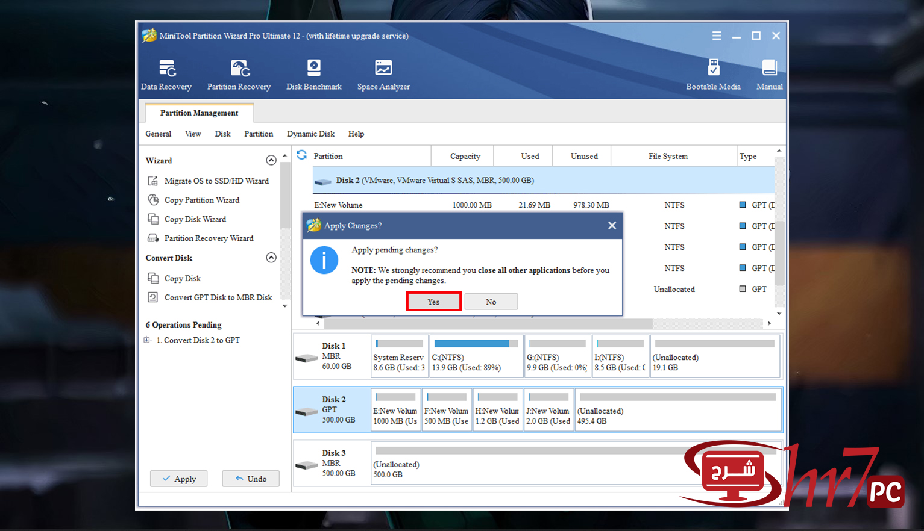Select the Unallocated GPT row

699,289
